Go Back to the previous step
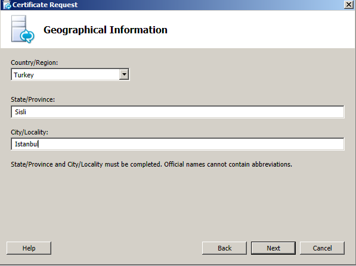 224,248
